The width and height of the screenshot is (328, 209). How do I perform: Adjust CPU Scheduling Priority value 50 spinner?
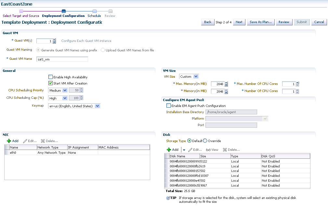coord(81,90)
